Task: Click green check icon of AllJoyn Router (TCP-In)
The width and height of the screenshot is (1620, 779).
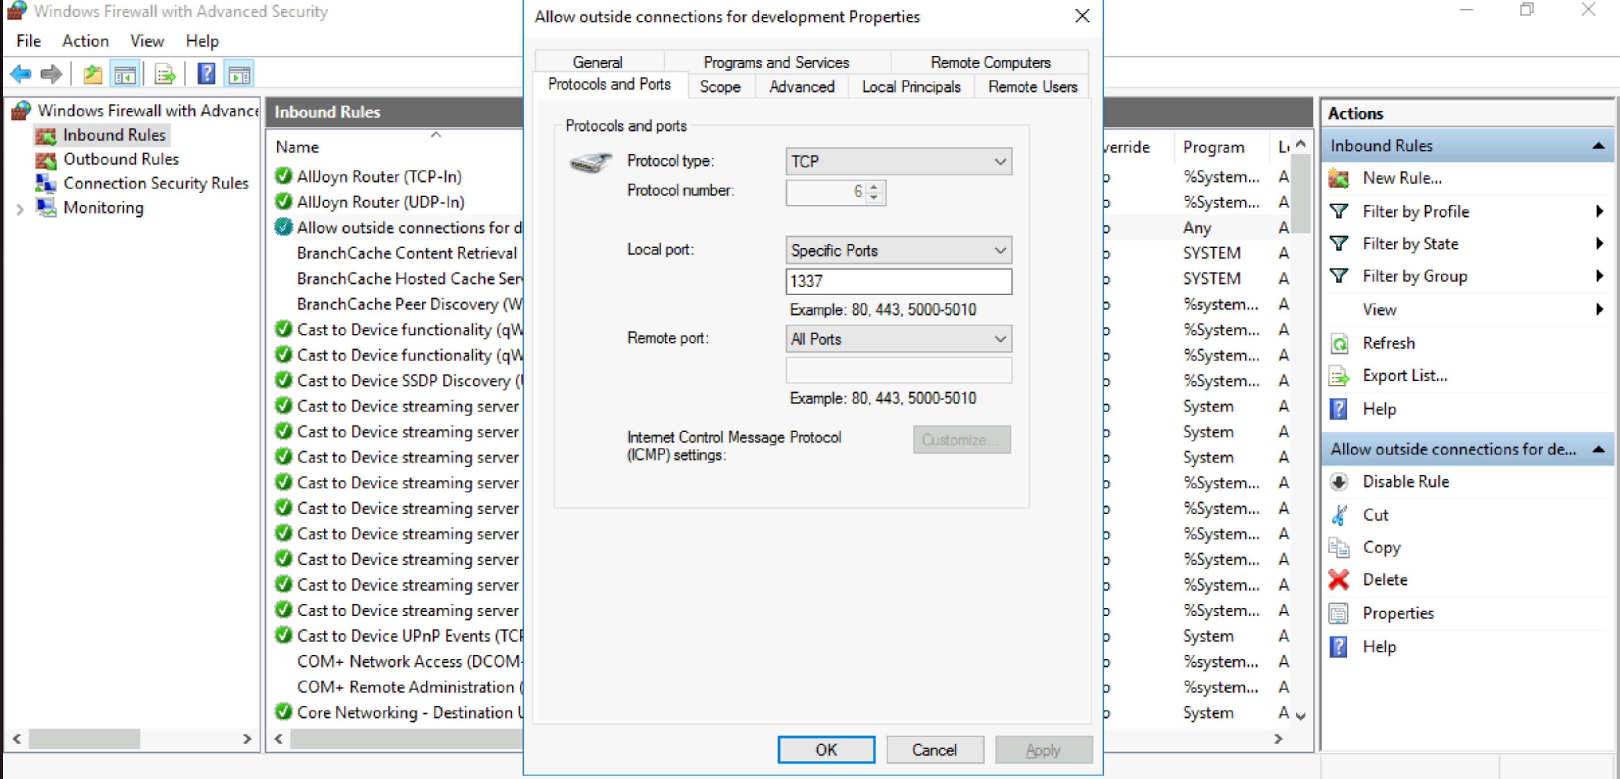Action: (x=284, y=176)
